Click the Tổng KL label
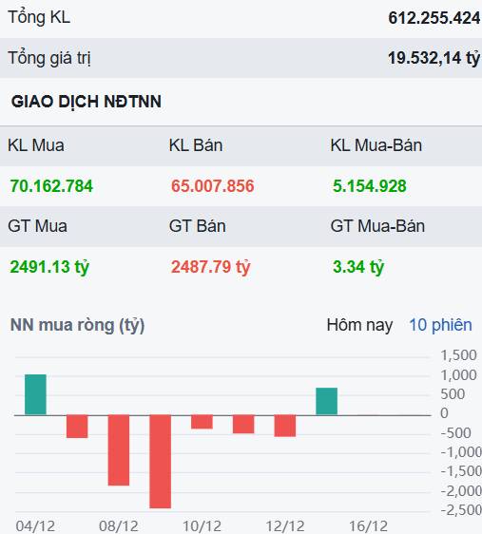This screenshot has width=482, height=534. click(x=39, y=17)
